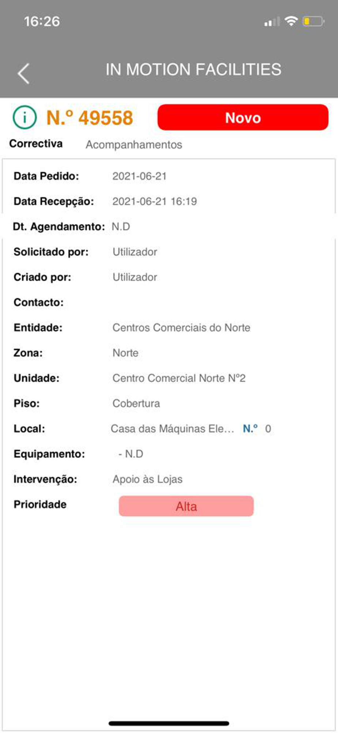
Task: Tap the home indicator bar
Action: coord(169,723)
